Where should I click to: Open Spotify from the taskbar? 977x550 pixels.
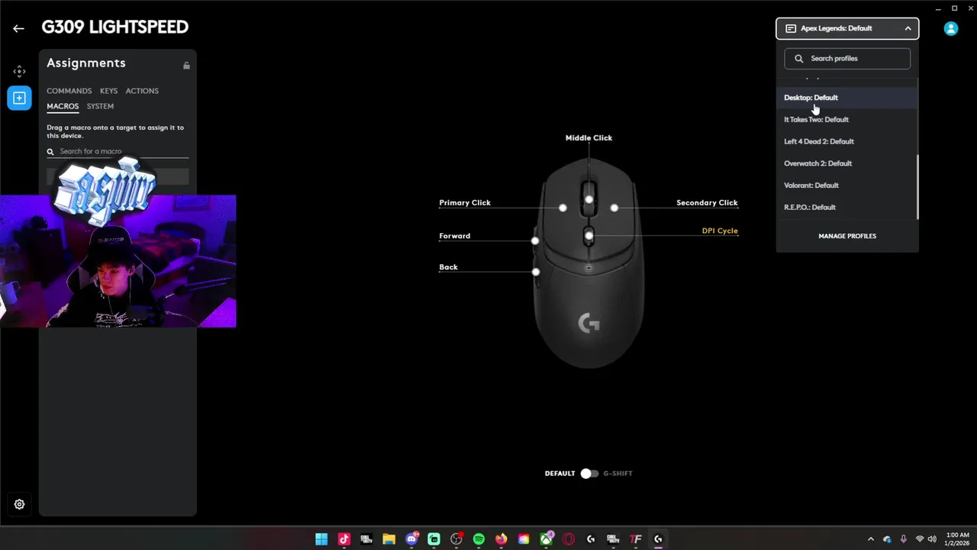point(479,539)
